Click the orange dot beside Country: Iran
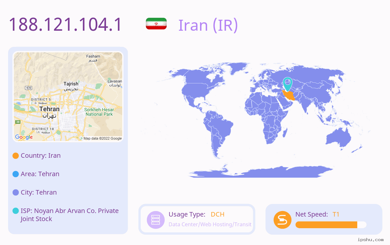 click(16, 156)
